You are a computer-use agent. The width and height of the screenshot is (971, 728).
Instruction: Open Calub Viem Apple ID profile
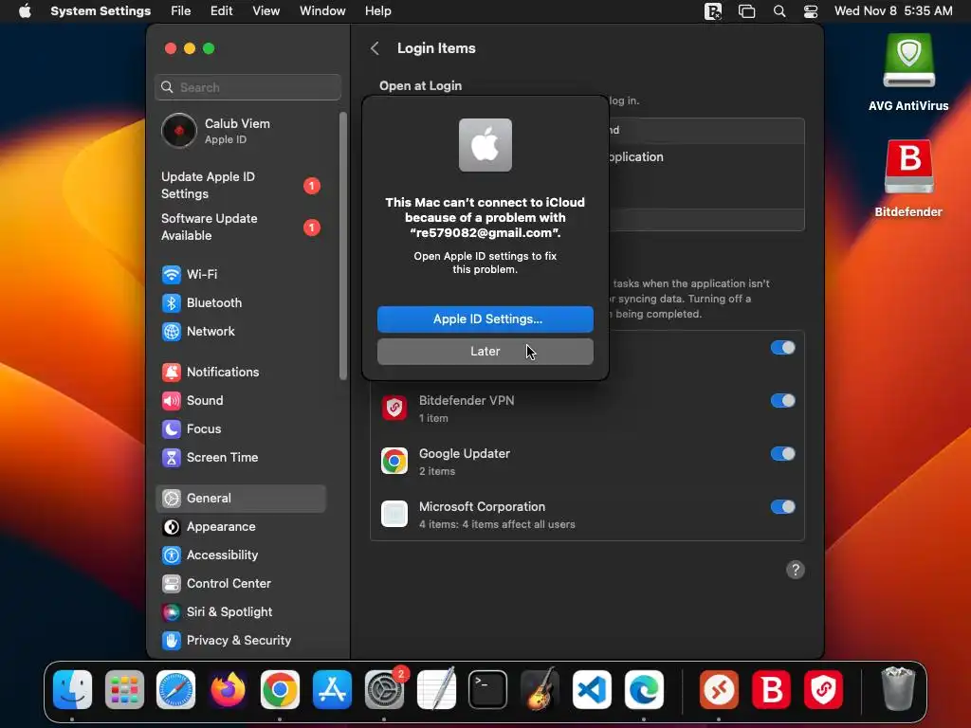point(240,131)
